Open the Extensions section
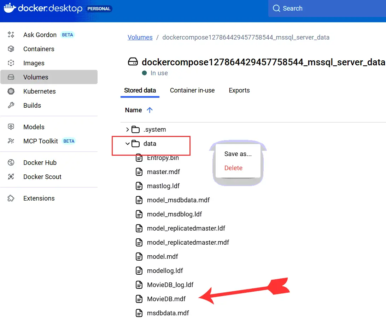 tap(39, 198)
